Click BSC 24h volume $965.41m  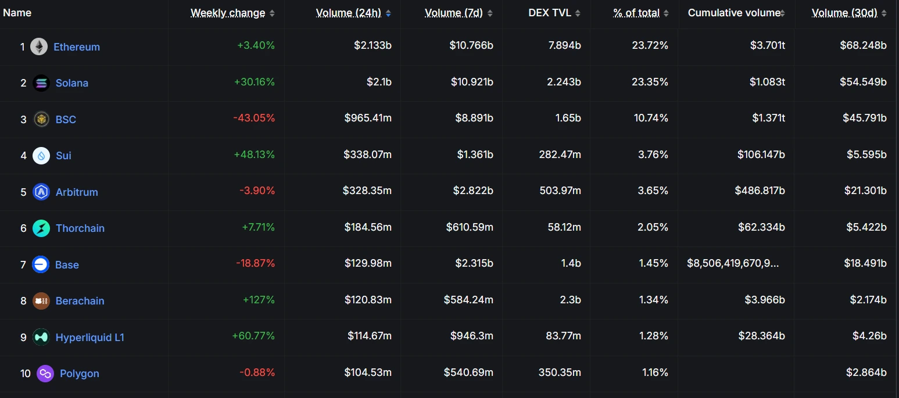tap(368, 118)
